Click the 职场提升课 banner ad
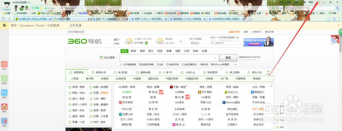Image resolution: width=342 pixels, height=131 pixels. tap(259, 42)
